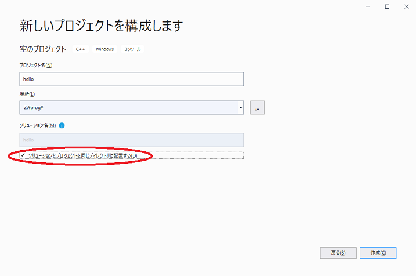Click the disabled solution name field
This screenshot has height=276, width=416.
click(131, 140)
